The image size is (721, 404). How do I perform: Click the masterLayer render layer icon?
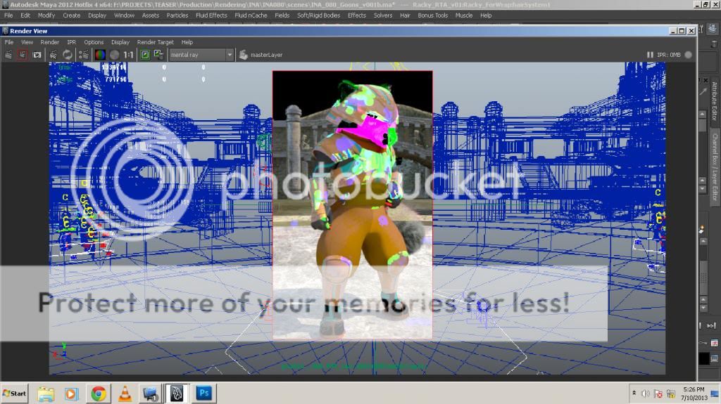click(243, 55)
